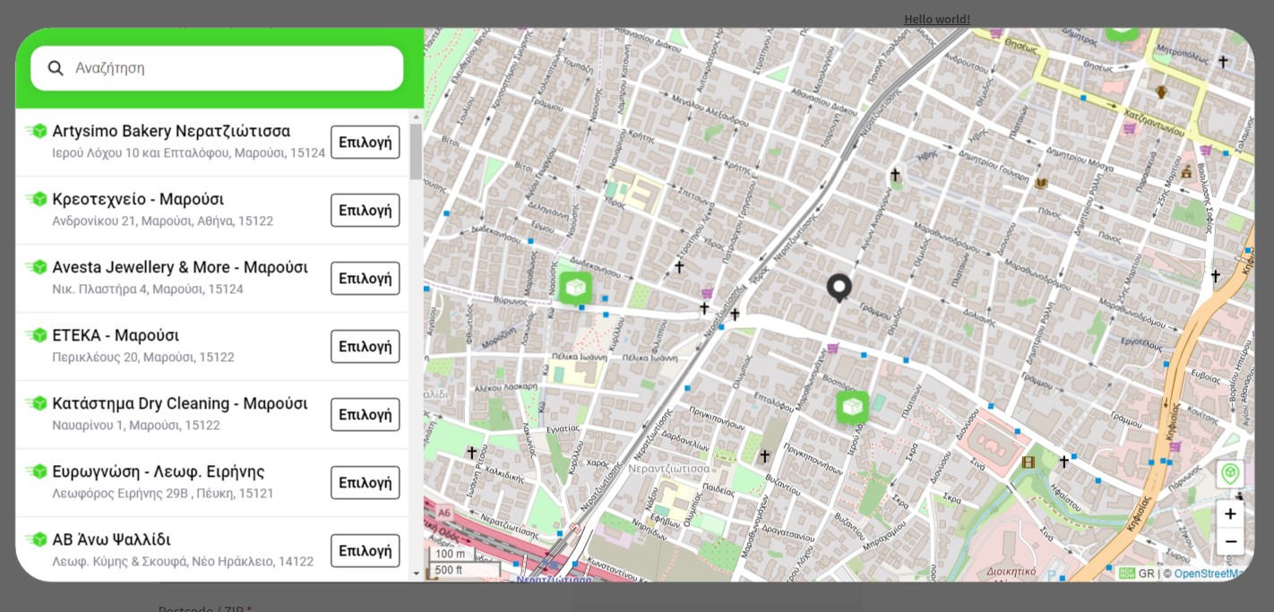Open the OpenStreetMap attribution link
The height and width of the screenshot is (612, 1274).
(1209, 573)
